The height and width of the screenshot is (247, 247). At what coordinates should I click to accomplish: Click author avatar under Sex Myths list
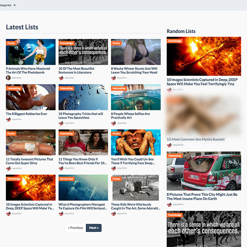click(x=169, y=145)
